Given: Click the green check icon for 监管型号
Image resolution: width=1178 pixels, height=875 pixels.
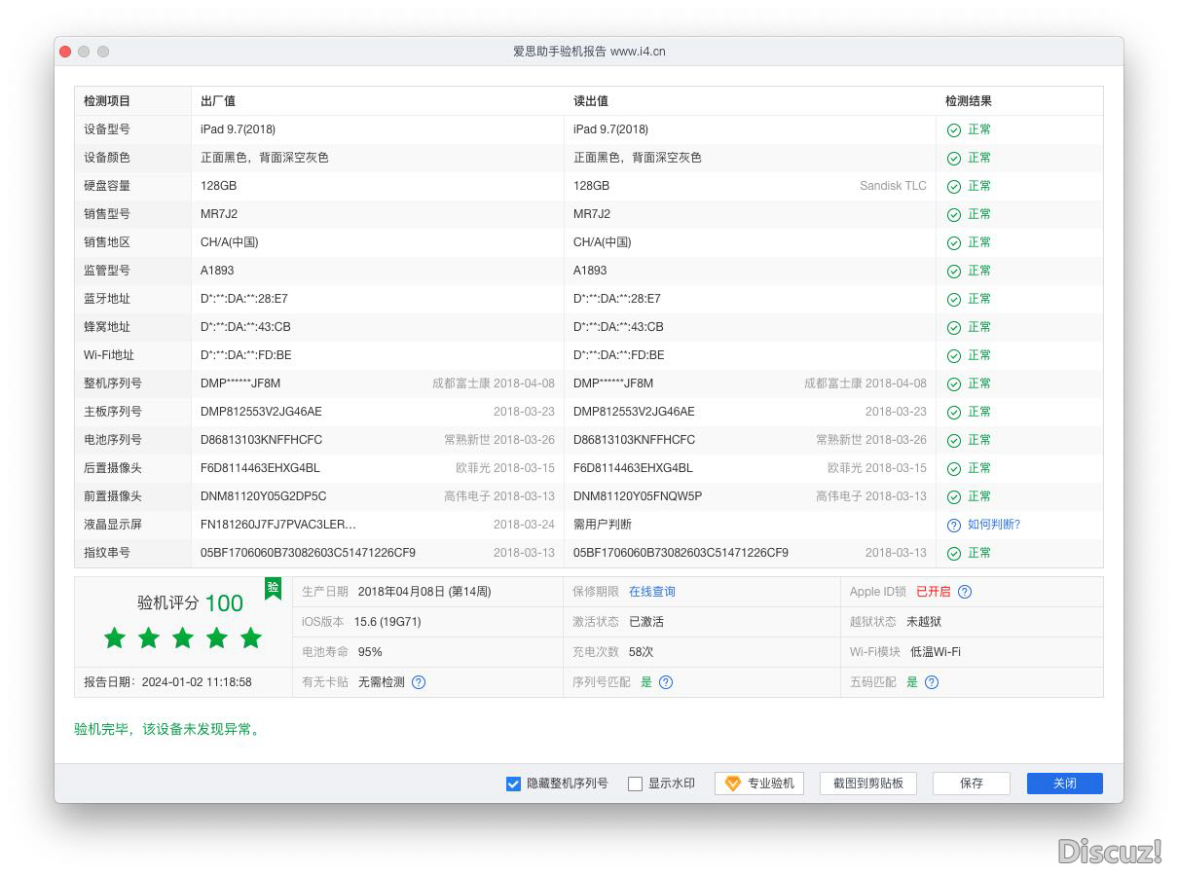Looking at the screenshot, I should pos(954,271).
